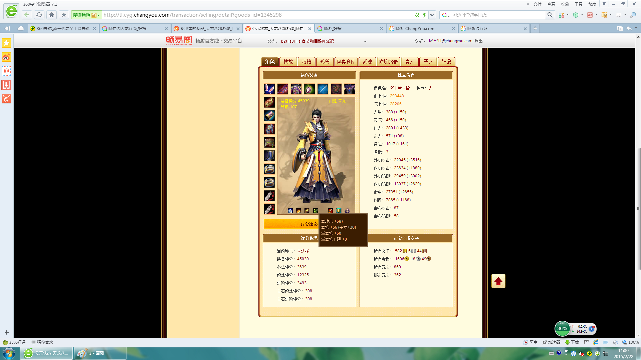The width and height of the screenshot is (641, 360).
Task: Click the boots equipment slot icon
Action: (269, 156)
